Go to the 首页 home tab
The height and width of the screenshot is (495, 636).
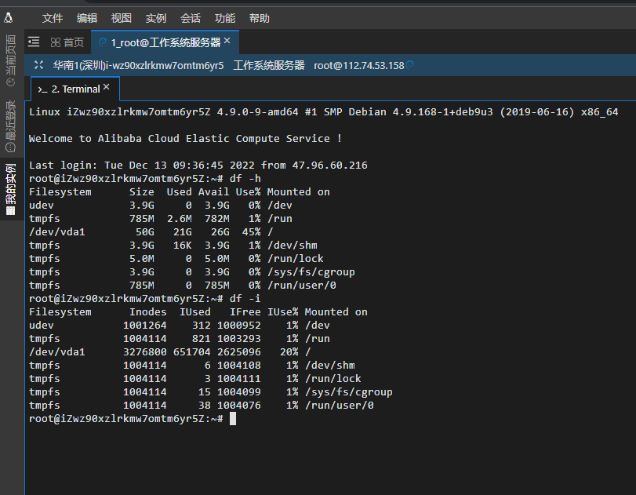(67, 42)
